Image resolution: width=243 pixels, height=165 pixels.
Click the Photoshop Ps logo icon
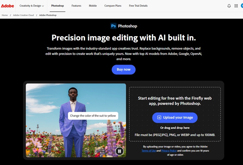coord(113,26)
